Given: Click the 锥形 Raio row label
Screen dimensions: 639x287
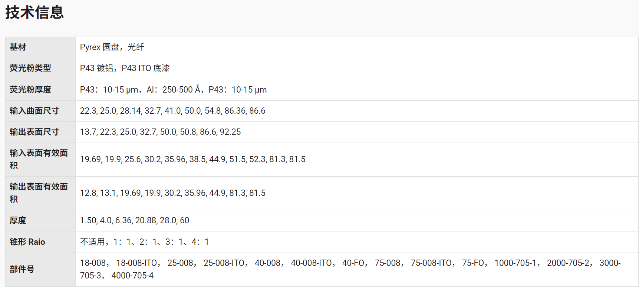Looking at the screenshot, I should click(27, 242).
